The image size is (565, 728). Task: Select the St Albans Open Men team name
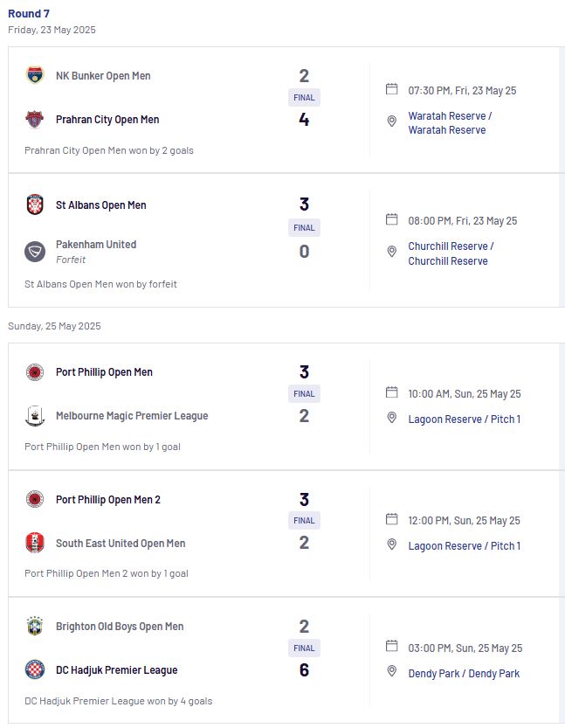101,205
